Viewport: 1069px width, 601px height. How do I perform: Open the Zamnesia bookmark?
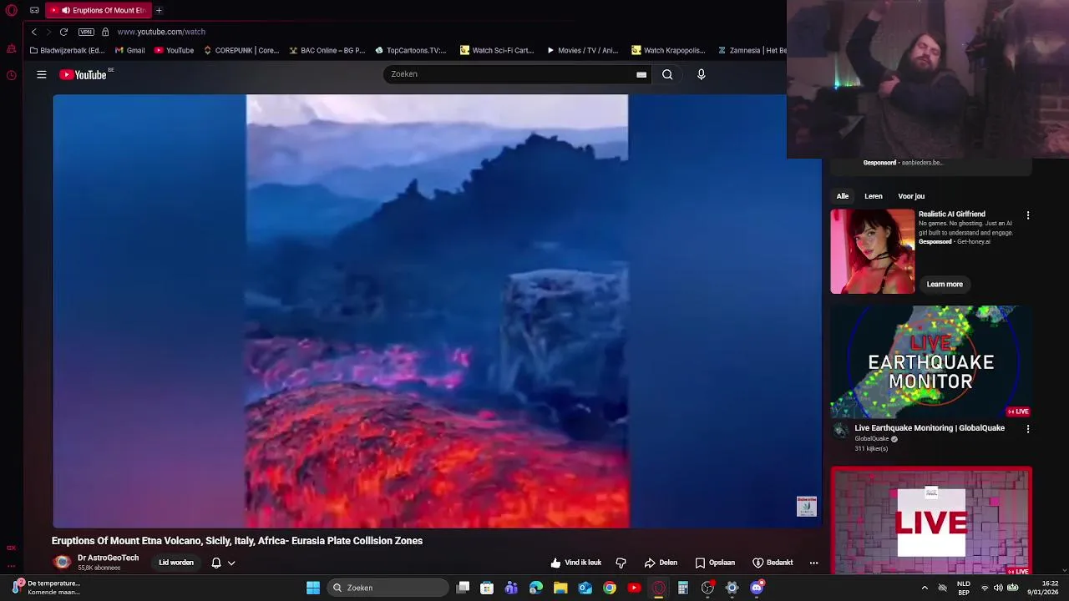coord(752,50)
